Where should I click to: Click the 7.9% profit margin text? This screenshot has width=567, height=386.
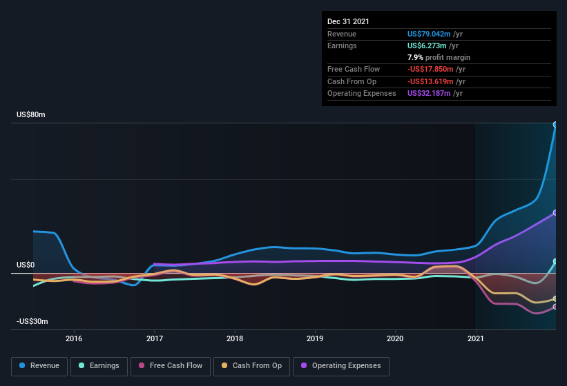[439, 57]
